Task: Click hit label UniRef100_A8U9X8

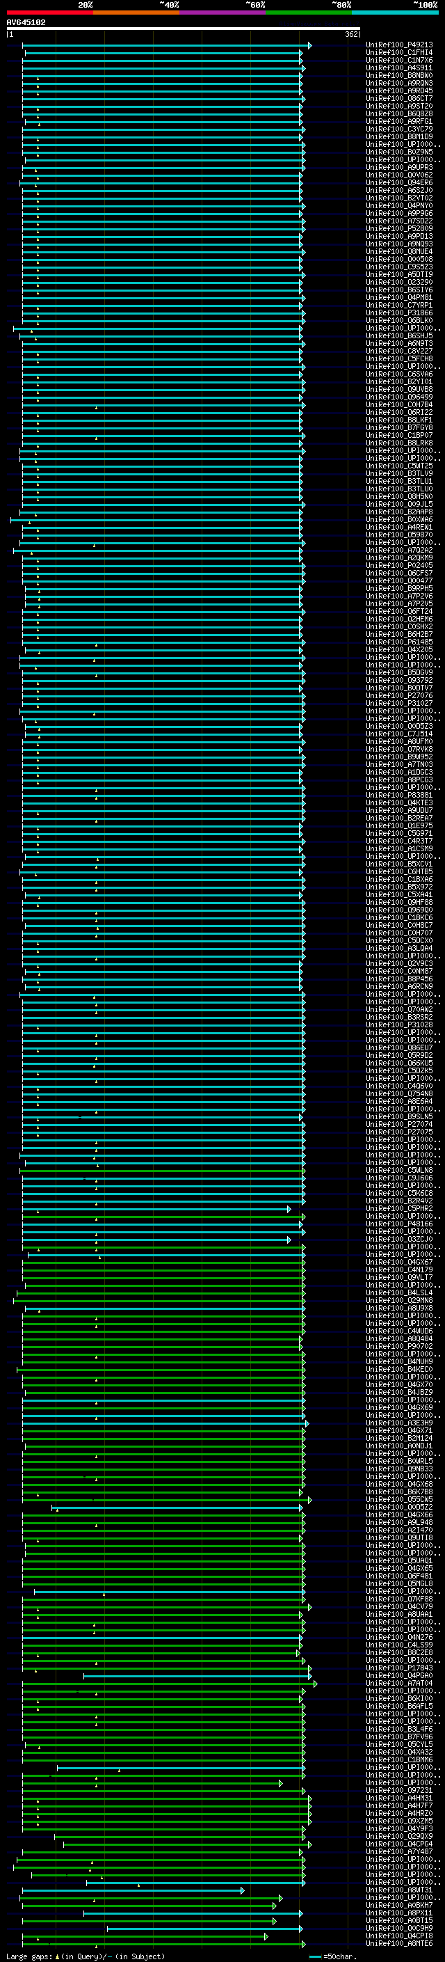Action: [x=399, y=1308]
